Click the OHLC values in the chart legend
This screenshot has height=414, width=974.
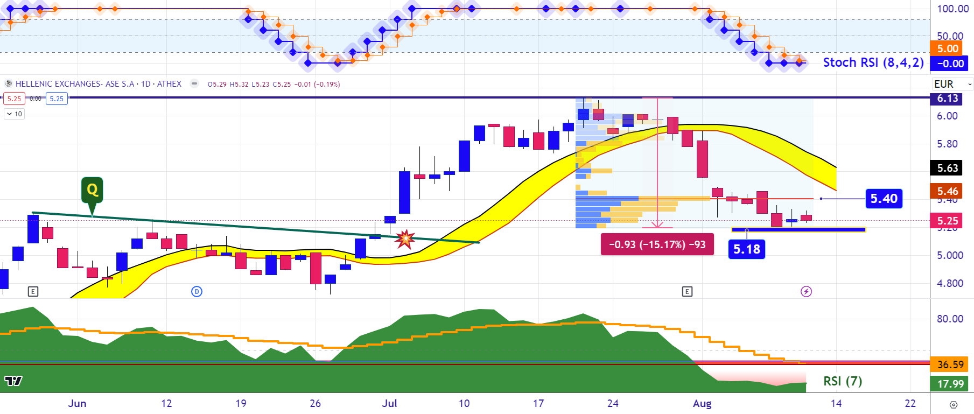[x=274, y=84]
